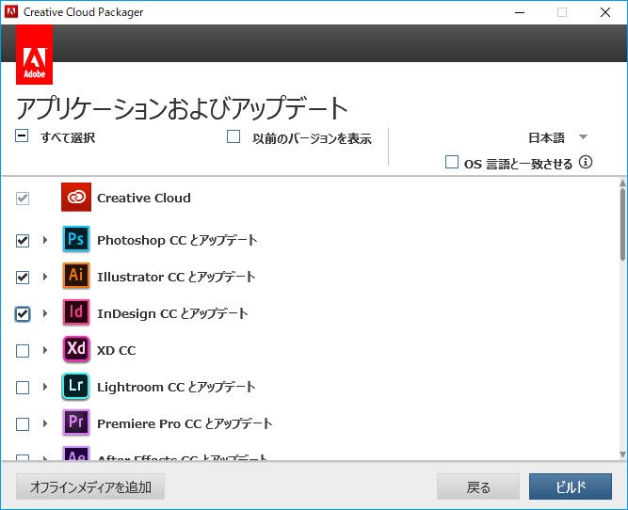Click the ビルド build button
Image resolution: width=628 pixels, height=510 pixels.
point(571,486)
